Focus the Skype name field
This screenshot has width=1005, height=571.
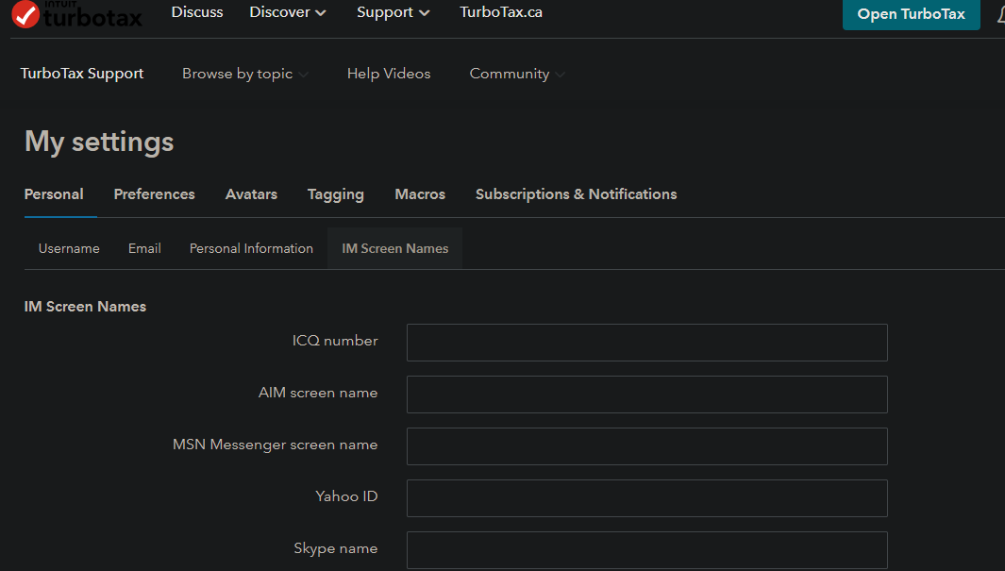646,550
